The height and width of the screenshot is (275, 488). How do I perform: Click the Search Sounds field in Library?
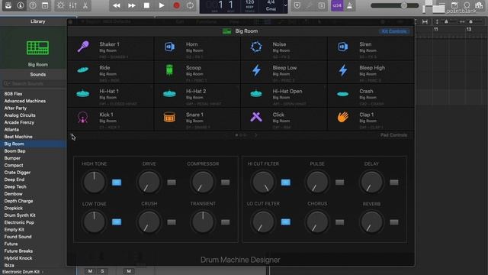[34, 83]
